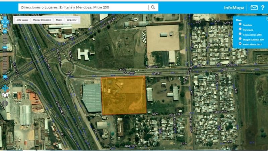This screenshot has width=268, height=151.
Task: Click the search magnifier icon
Action: [x=153, y=7]
